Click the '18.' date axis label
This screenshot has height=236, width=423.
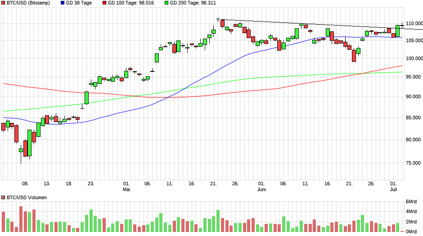click(x=69, y=184)
